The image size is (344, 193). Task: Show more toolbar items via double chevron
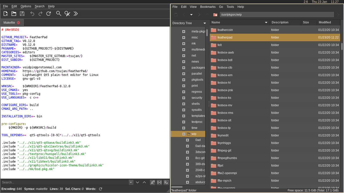click(x=76, y=14)
